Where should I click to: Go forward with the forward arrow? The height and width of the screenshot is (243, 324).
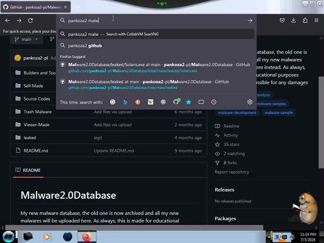(x=19, y=21)
